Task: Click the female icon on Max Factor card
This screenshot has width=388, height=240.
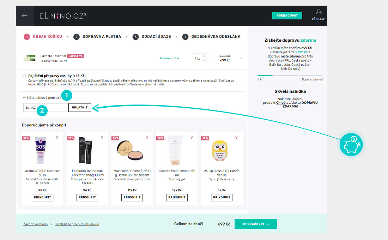Action: click(x=147, y=137)
